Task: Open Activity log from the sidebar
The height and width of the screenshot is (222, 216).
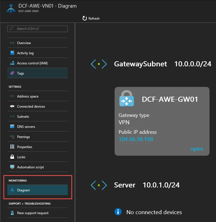Action: point(25,53)
